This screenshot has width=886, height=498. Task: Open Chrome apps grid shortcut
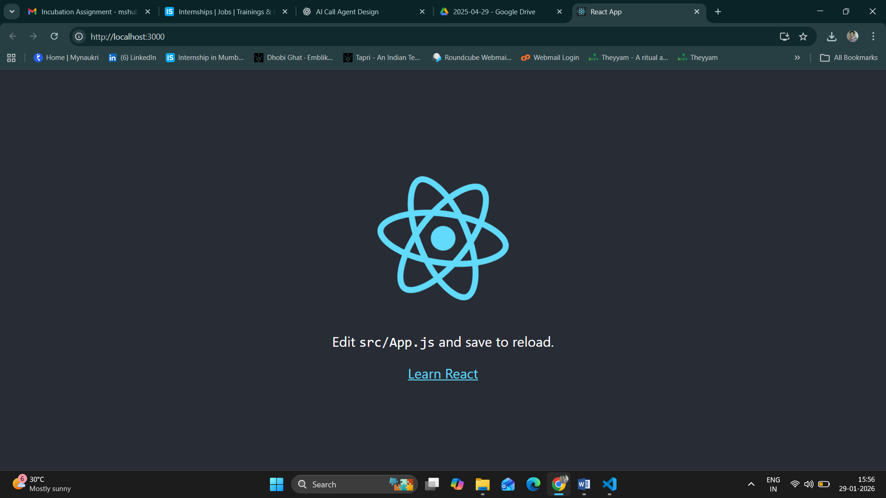point(12,58)
